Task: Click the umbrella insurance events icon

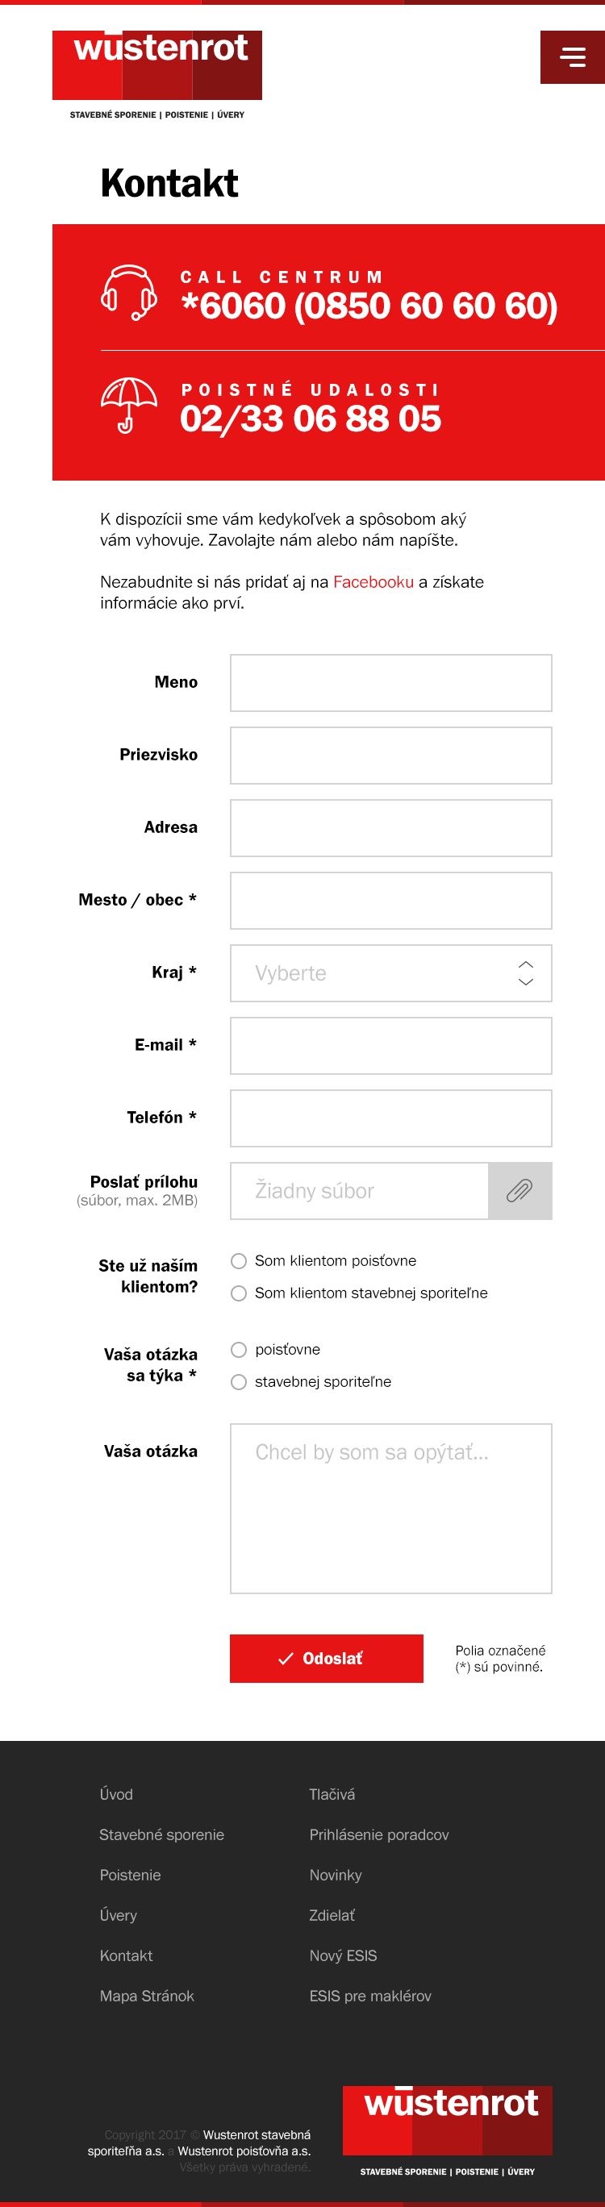Action: [x=128, y=405]
